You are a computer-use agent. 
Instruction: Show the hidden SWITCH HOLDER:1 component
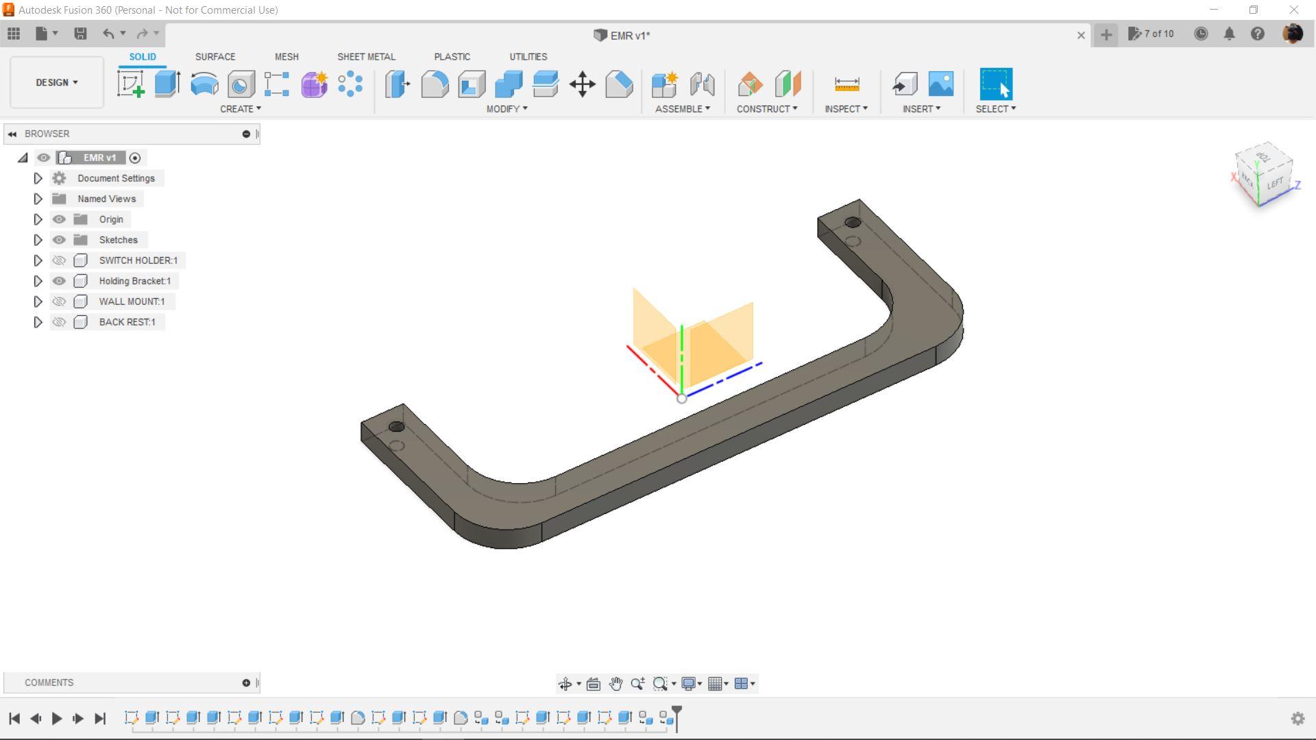point(59,260)
